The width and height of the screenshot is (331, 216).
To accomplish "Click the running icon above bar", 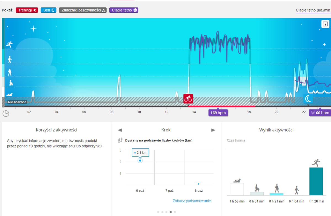I will (316, 163).
